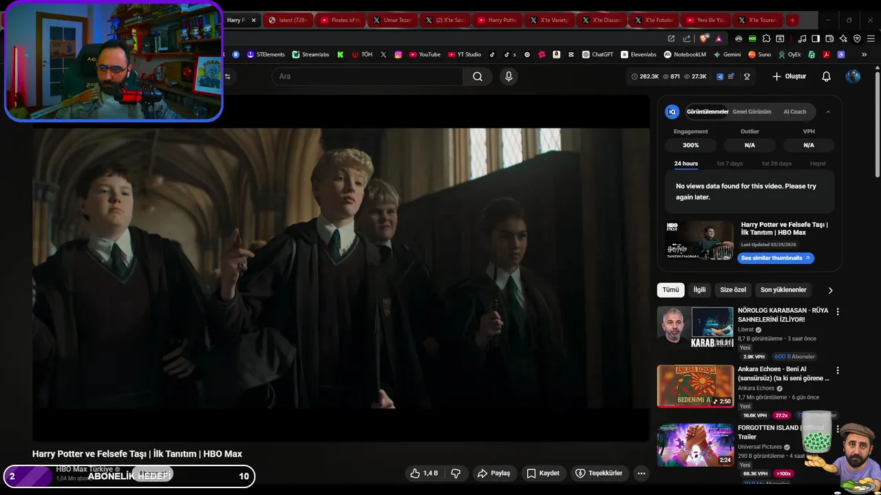Image resolution: width=881 pixels, height=495 pixels.
Task: Click the Brave shields icon in address bar
Action: (x=703, y=38)
